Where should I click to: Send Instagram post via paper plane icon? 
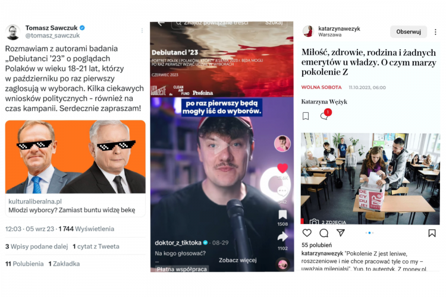point(341,233)
